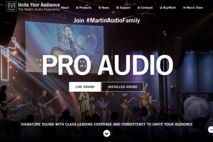Viewport: 213px width, 142px height.
Task: Open the help chat widget at right edge
Action: (211, 130)
